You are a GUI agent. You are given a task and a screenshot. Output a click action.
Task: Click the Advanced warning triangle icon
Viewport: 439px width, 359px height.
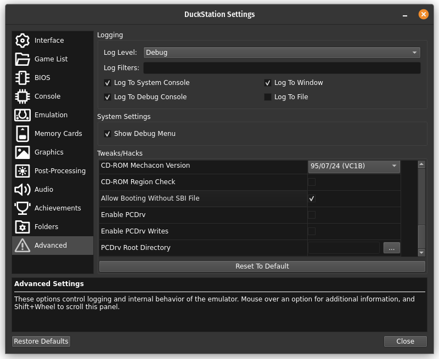pyautogui.click(x=22, y=246)
